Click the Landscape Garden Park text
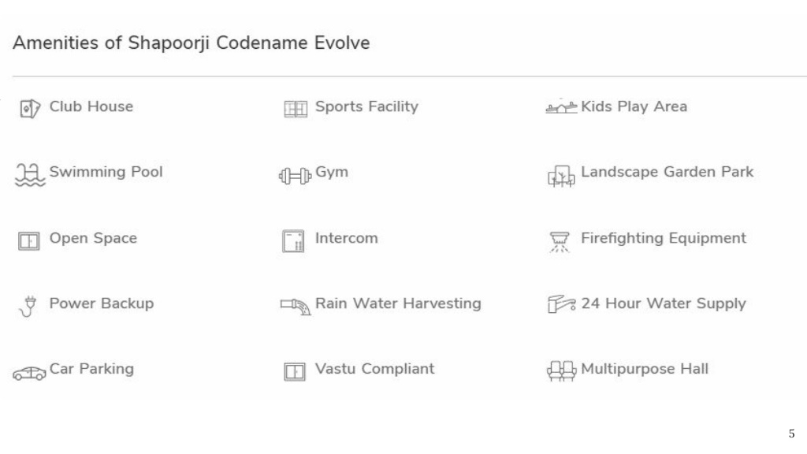807x454 pixels. click(667, 172)
